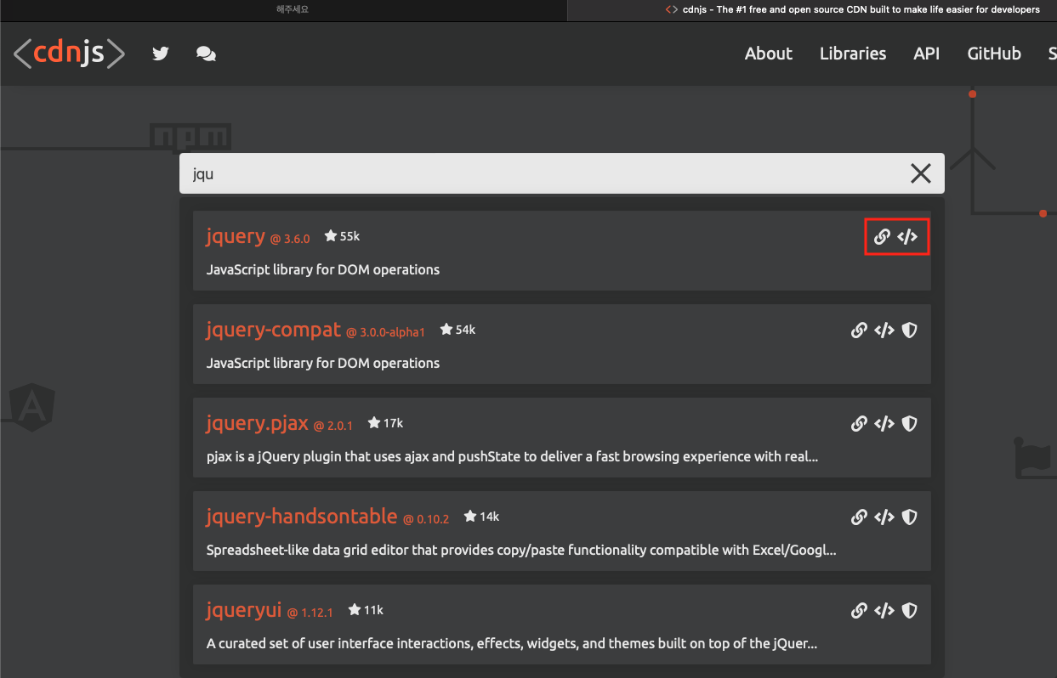Image resolution: width=1057 pixels, height=678 pixels.
Task: Open the jquery.pjax library link
Action: [x=257, y=423]
